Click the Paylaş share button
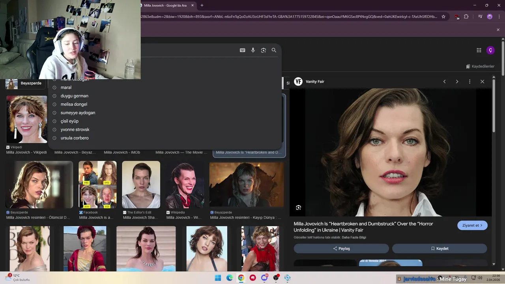 point(341,248)
